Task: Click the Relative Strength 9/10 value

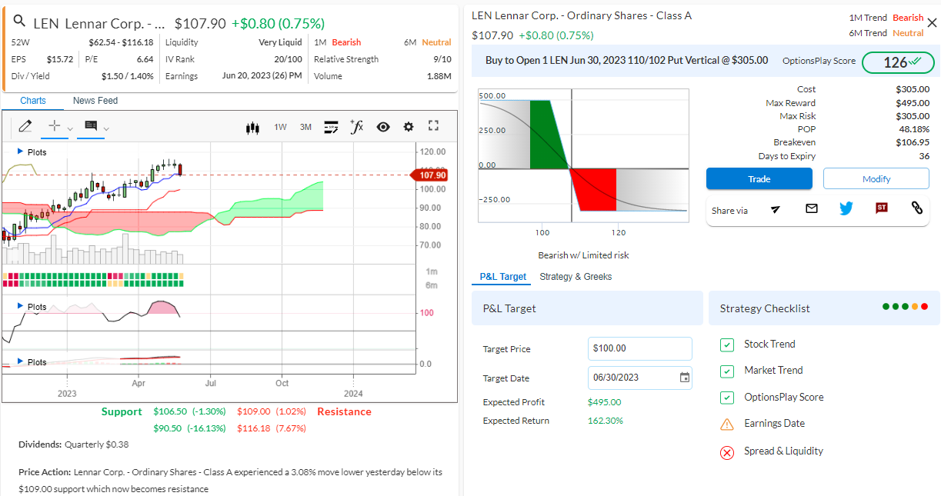Action: (x=442, y=59)
